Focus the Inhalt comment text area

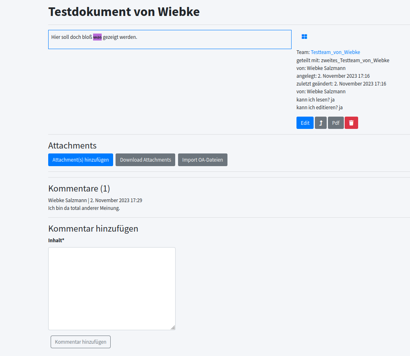click(x=111, y=288)
